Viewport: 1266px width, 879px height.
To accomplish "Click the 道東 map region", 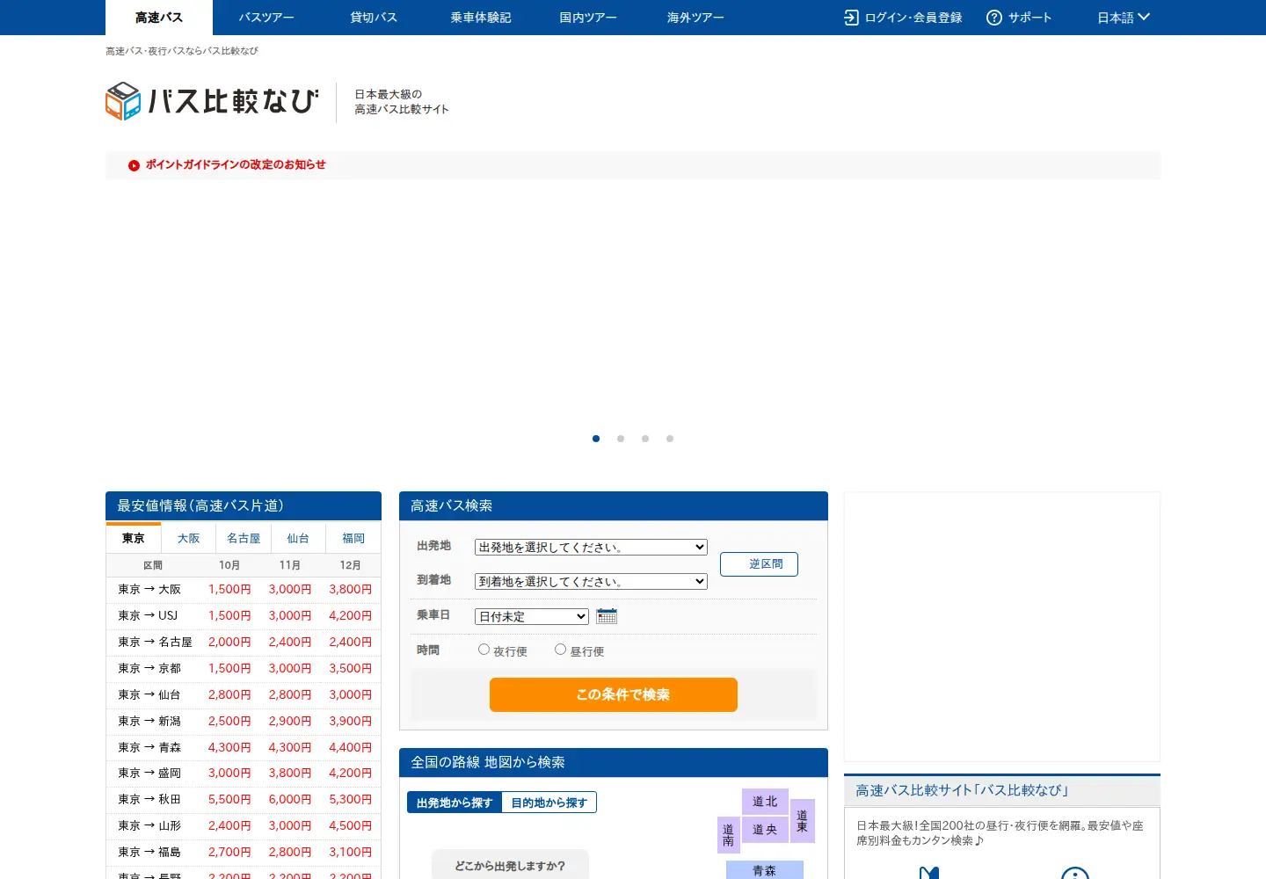I will [802, 821].
